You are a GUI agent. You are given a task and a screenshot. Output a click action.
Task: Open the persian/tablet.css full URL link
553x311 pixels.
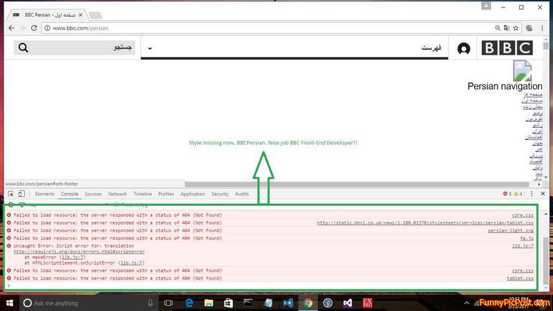(x=425, y=223)
